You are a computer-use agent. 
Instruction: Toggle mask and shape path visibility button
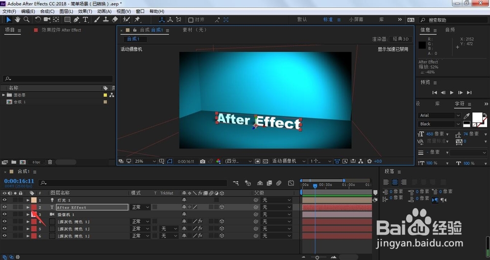point(170,162)
